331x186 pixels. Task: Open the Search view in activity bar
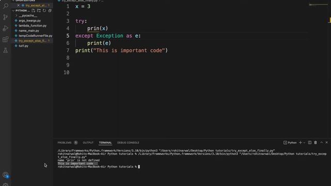click(x=6, y=6)
